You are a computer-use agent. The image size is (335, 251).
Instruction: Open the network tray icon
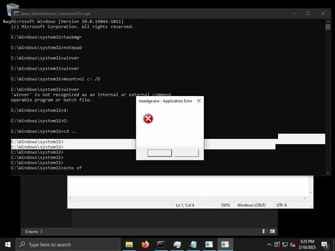285,244
